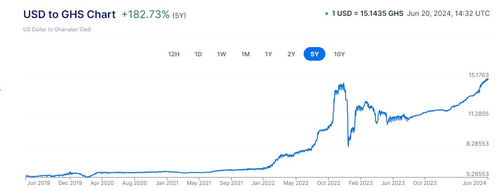Display the 10Y chart range
The height and width of the screenshot is (191, 503).
tap(339, 54)
